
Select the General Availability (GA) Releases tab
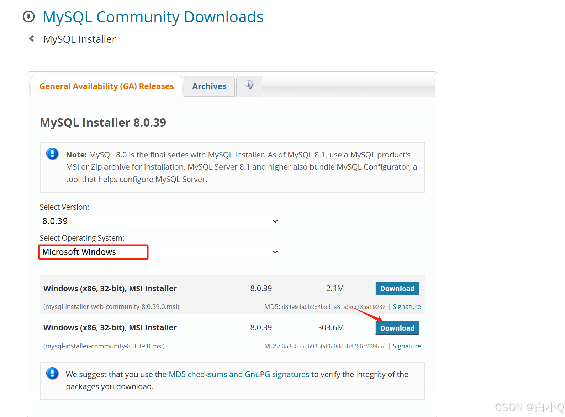106,86
